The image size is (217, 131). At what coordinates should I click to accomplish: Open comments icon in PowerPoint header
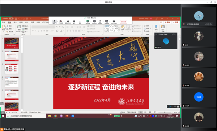[x=161, y=22]
